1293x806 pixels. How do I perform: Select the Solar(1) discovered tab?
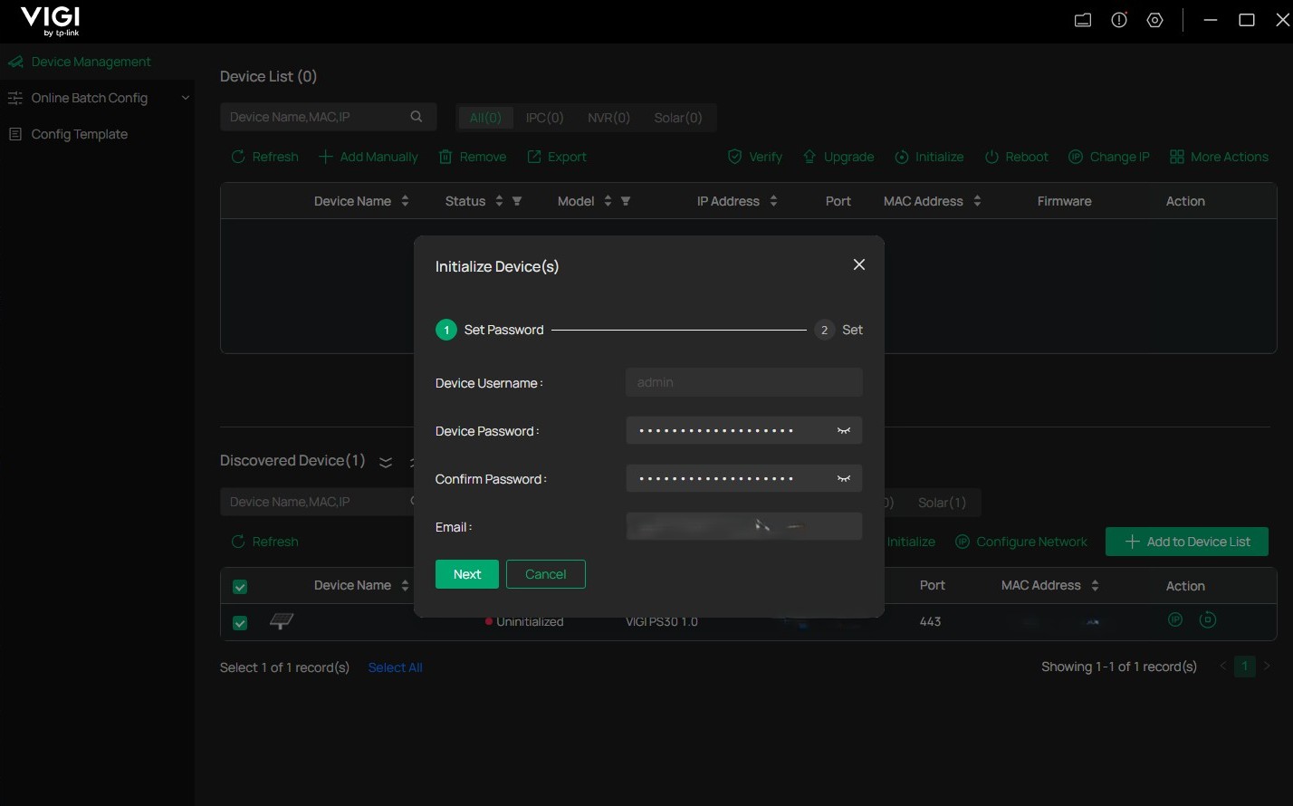(942, 503)
